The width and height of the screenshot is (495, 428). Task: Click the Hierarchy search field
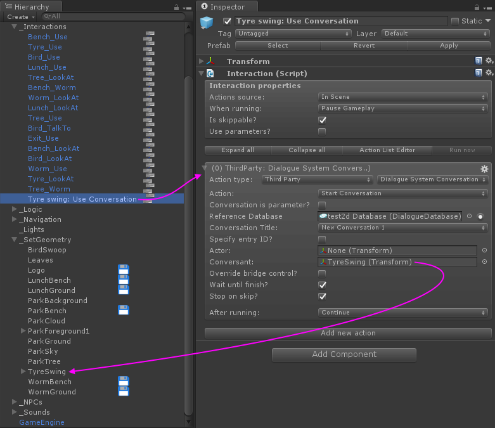[113, 16]
